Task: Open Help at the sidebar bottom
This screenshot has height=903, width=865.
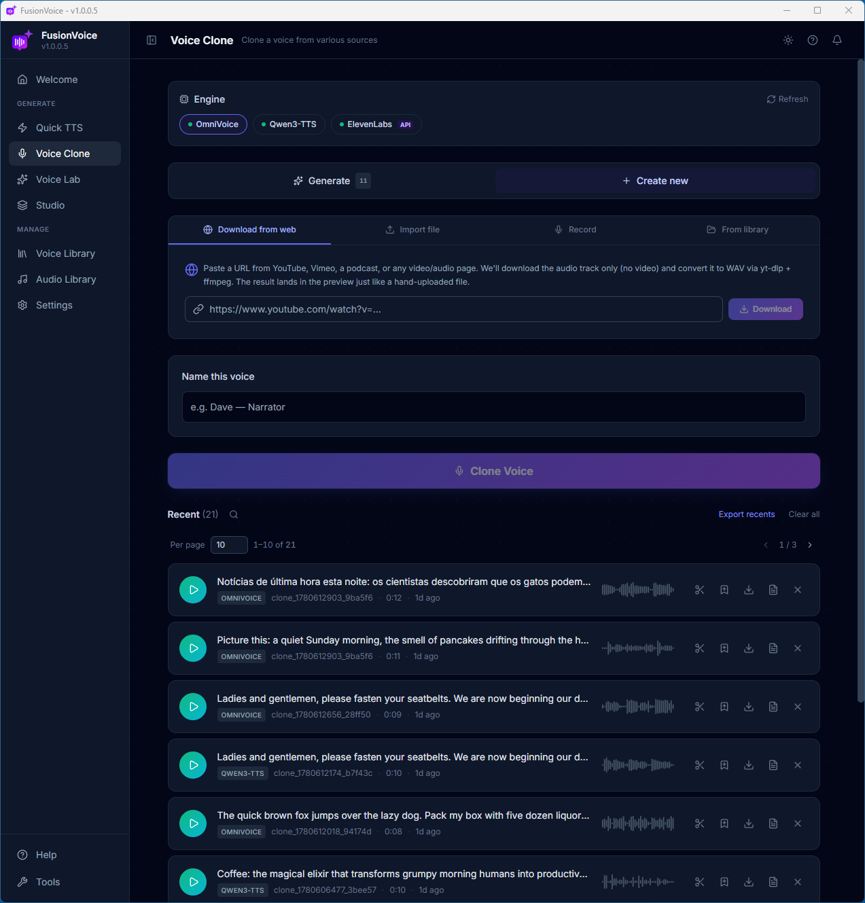Action: 65,855
